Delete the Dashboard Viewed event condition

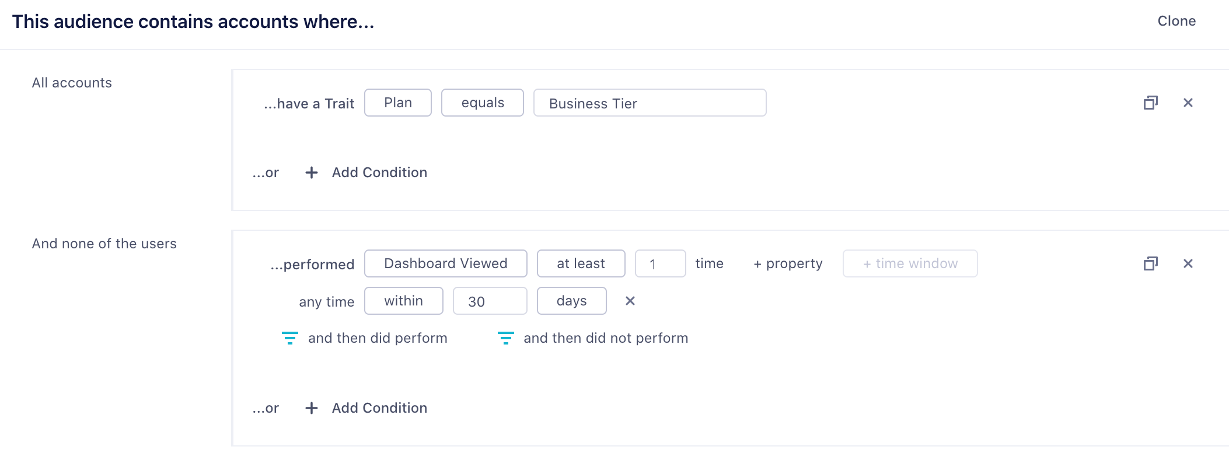tap(1188, 264)
